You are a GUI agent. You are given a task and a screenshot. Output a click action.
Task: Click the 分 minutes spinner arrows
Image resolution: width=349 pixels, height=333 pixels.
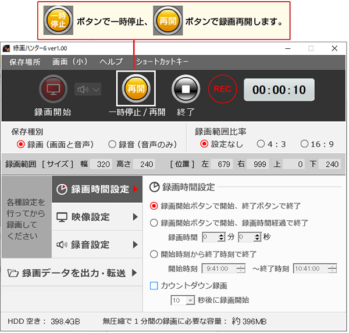tap(221, 237)
